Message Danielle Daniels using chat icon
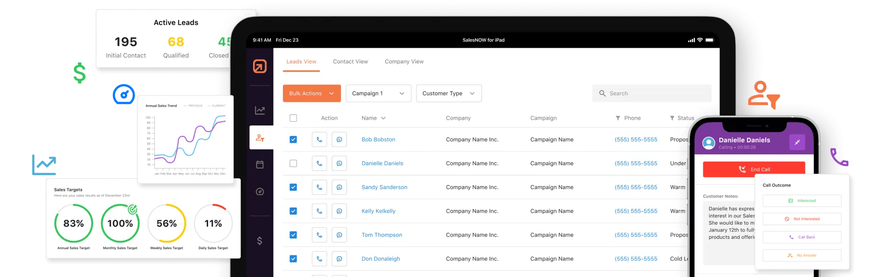 (x=339, y=163)
